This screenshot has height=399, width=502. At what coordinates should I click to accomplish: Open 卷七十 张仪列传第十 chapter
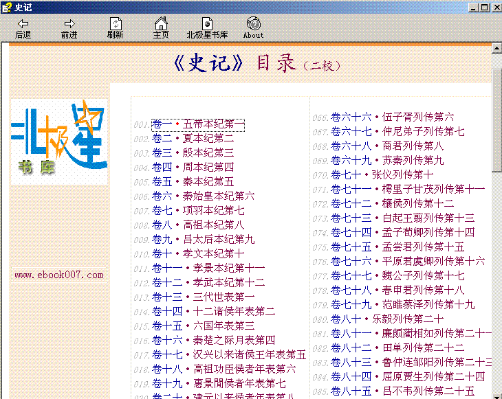tap(382, 174)
